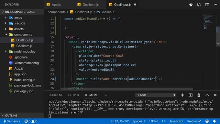
Task: Expand the assets folder
Action: coord(6,29)
